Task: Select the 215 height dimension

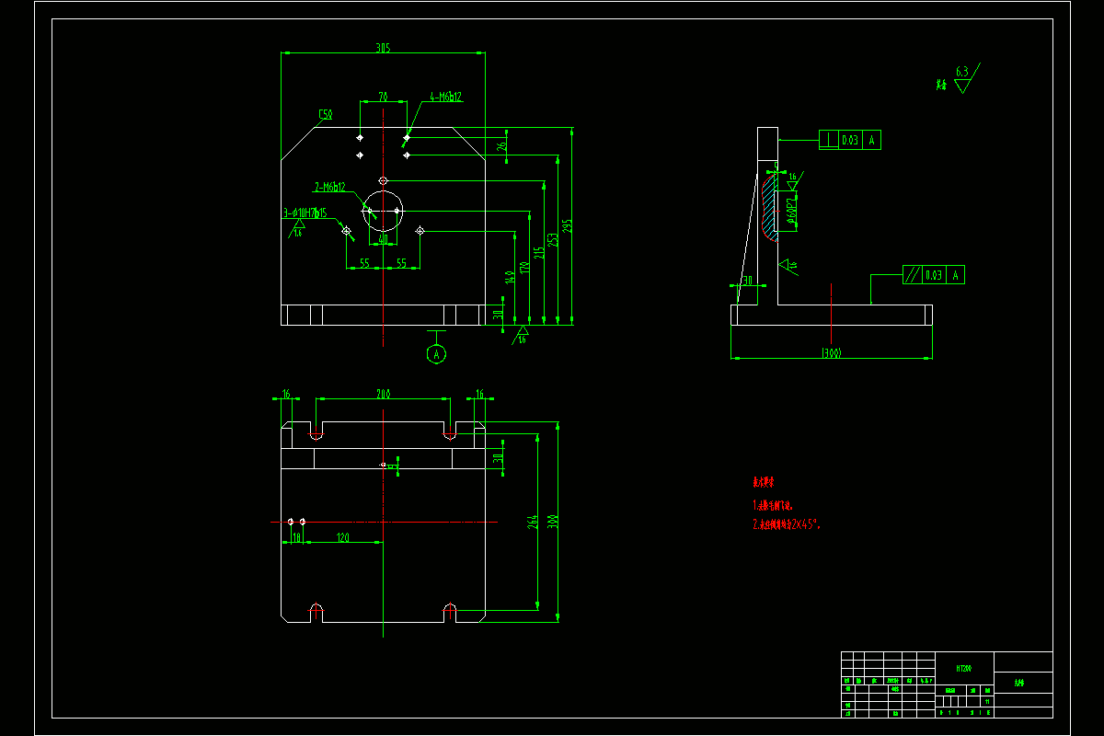Action: [539, 252]
